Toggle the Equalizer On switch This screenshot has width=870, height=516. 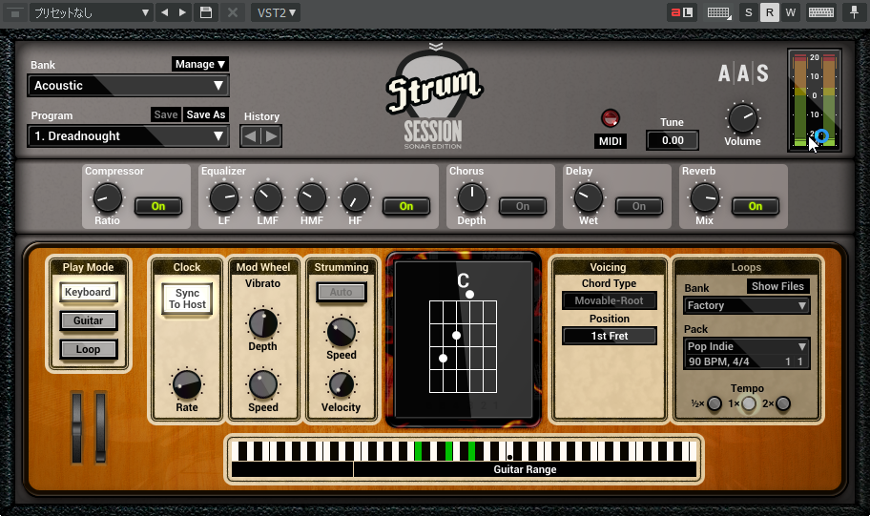(x=406, y=206)
